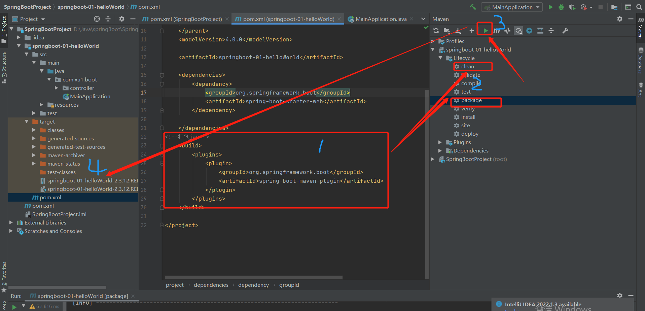Open Search Everywhere magnifier icon
Image resolution: width=645 pixels, height=311 pixels.
[639, 7]
